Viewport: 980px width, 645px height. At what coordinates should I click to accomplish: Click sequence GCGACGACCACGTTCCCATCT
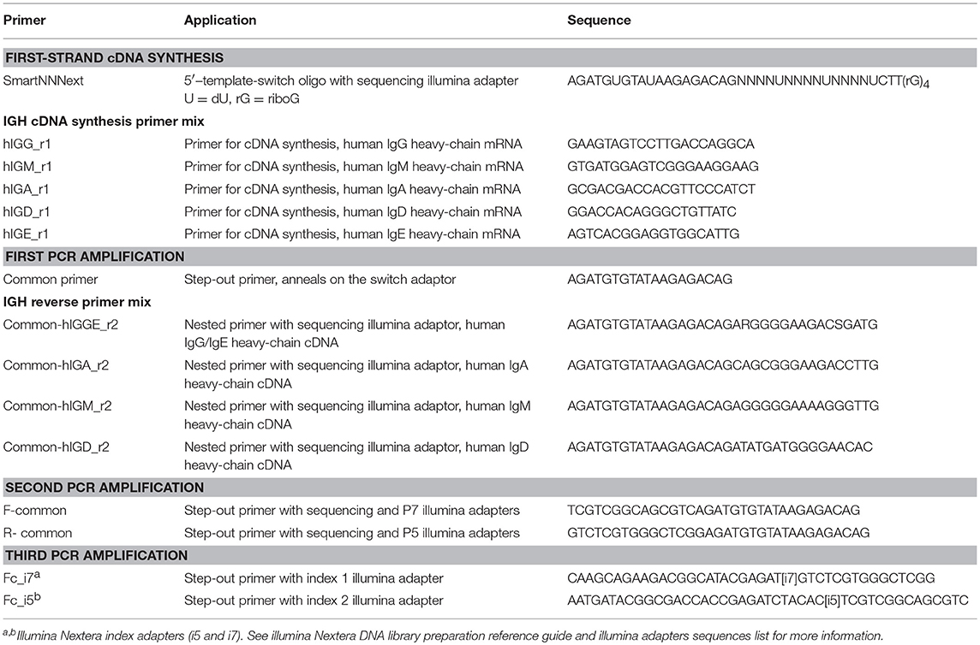point(661,189)
